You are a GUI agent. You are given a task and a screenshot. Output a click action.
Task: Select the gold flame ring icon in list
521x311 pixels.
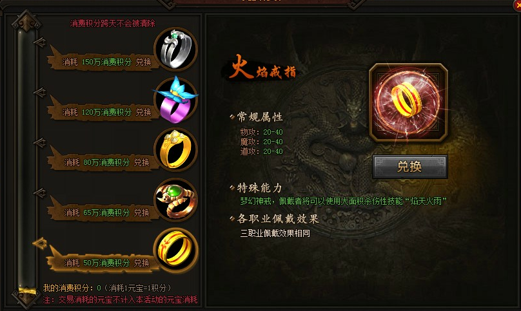pos(176,250)
